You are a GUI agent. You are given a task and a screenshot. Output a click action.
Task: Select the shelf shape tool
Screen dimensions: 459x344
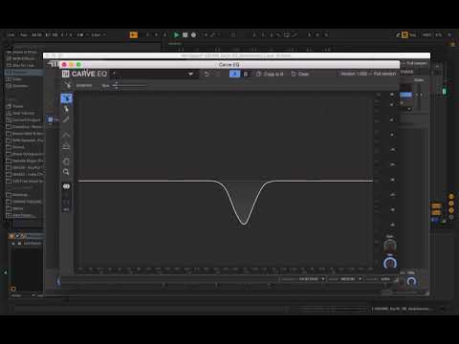(66, 146)
